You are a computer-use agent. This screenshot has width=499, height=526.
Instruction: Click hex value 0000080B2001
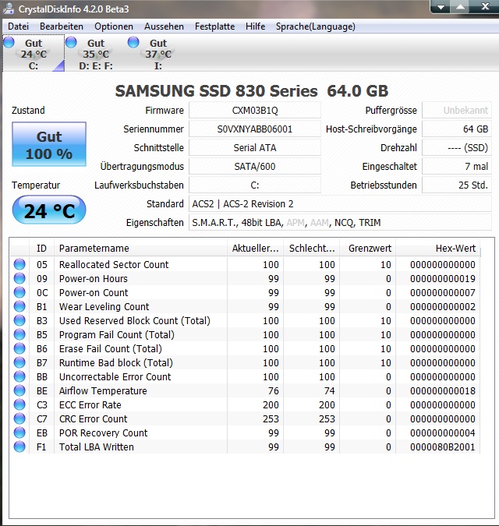pyautogui.click(x=443, y=447)
